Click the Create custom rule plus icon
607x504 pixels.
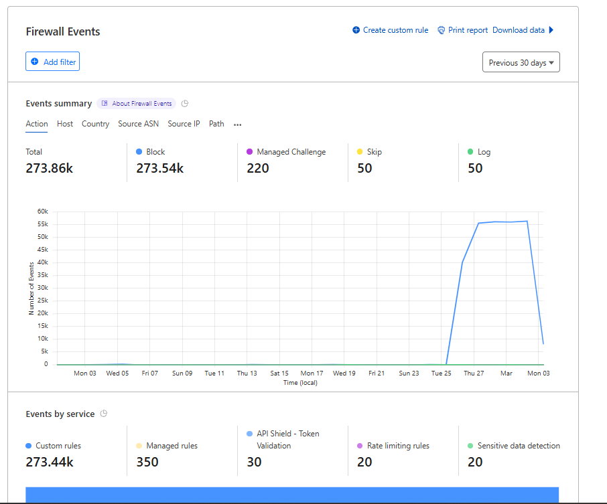(x=356, y=30)
